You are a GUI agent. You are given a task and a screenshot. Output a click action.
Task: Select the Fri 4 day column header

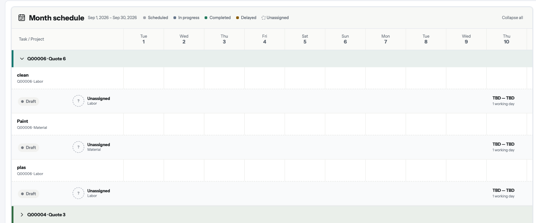pos(265,39)
